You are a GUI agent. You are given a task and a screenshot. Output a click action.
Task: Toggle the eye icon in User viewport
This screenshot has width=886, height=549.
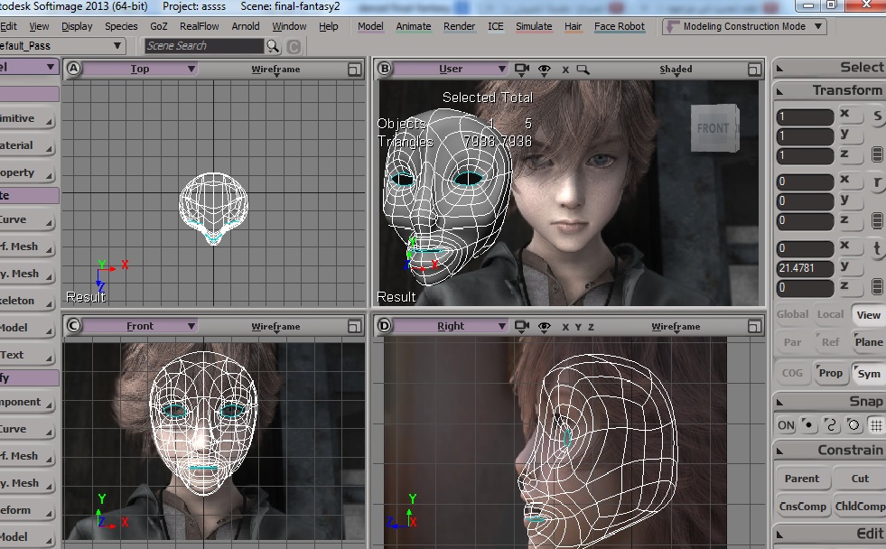544,70
